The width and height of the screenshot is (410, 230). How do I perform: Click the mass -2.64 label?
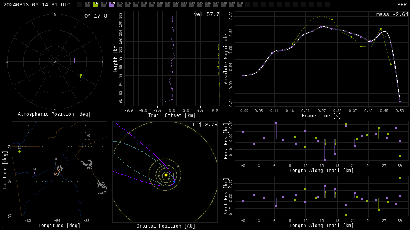pos(392,14)
